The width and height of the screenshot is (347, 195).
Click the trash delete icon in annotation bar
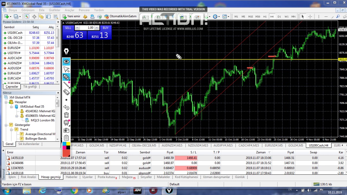pos(66,115)
